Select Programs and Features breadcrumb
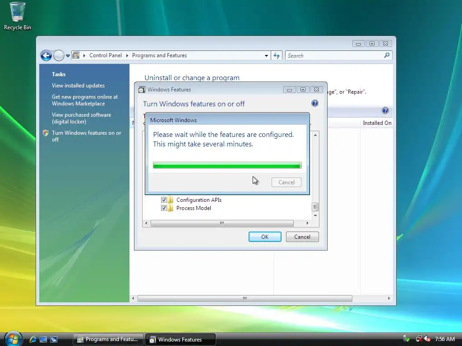Image resolution: width=462 pixels, height=346 pixels. pos(159,55)
